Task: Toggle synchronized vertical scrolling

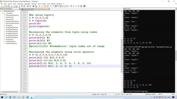Action: click(45, 6)
